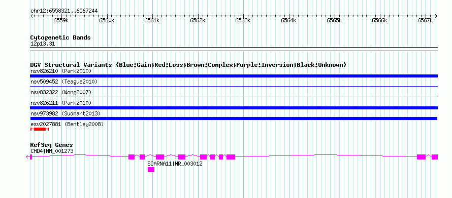Click the 6563k ruler tick label
This screenshot has width=452, height=198.
point(243,20)
